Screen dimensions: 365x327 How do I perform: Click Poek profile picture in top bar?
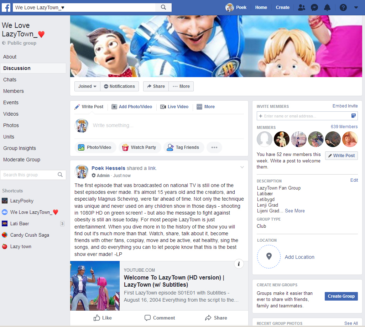point(230,7)
